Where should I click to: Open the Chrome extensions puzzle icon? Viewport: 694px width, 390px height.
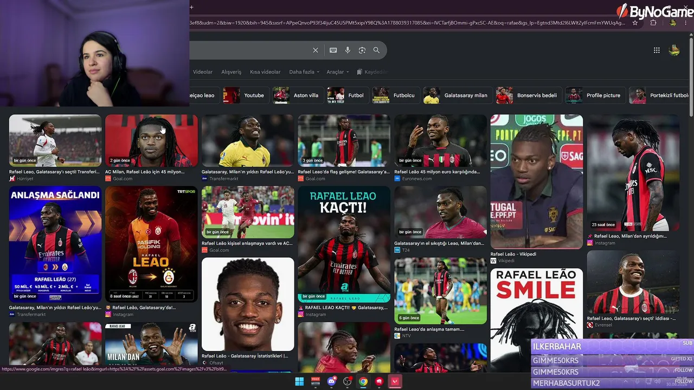[653, 23]
